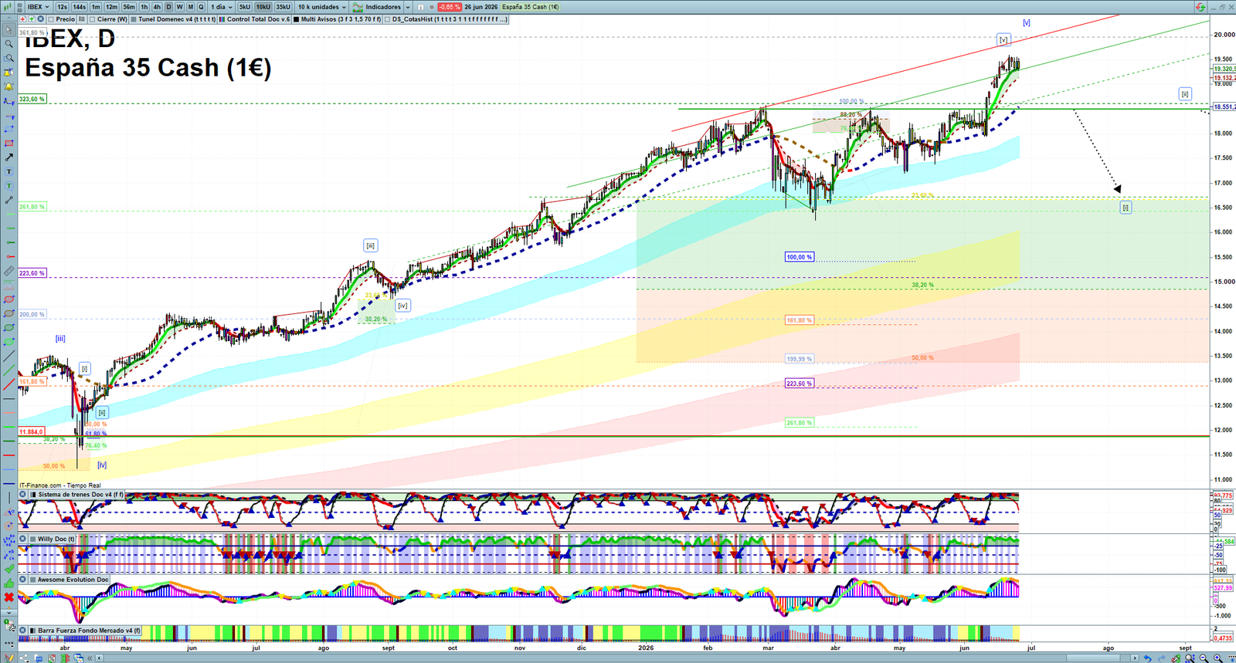
Task: Expand more tools chevron in left toolbar
Action: click(x=9, y=613)
